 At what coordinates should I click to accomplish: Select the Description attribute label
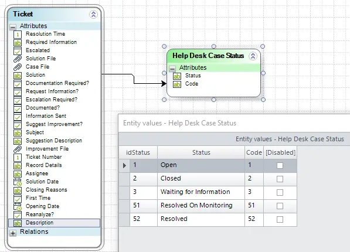(39, 223)
